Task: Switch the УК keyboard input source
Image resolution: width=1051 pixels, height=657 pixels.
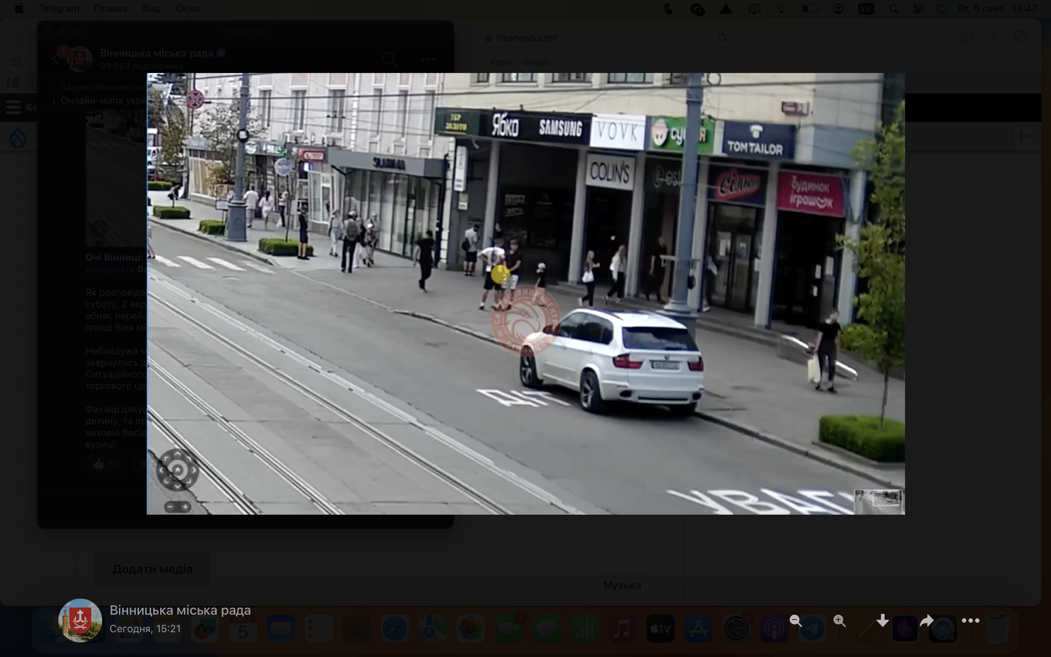Action: coord(866,8)
